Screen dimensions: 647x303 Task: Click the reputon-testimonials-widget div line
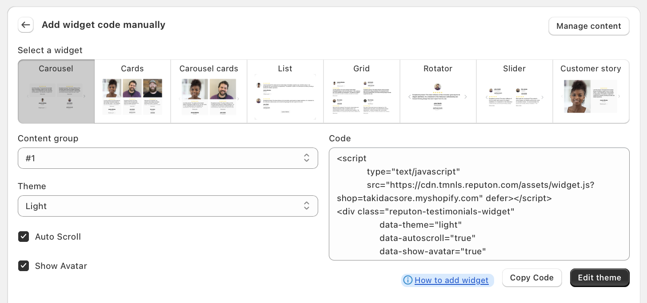(x=425, y=211)
